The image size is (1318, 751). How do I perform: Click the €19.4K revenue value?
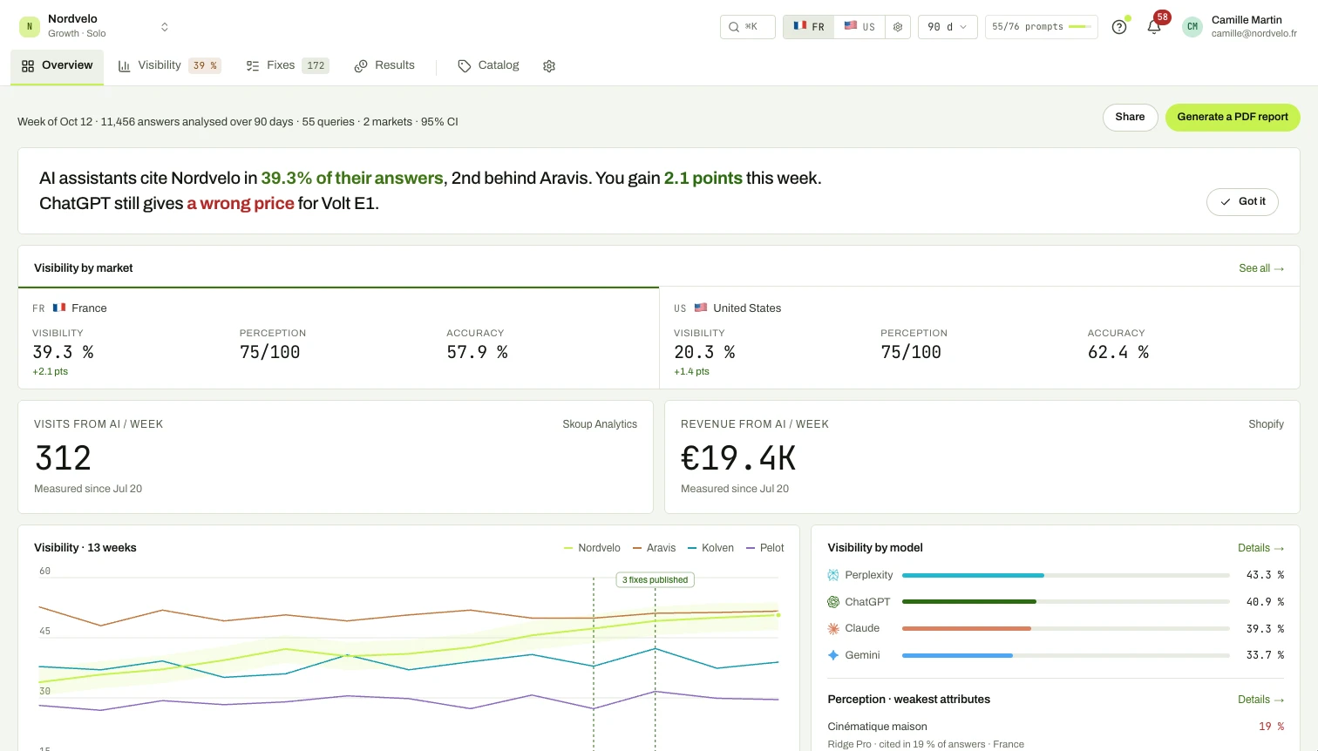(x=738, y=458)
